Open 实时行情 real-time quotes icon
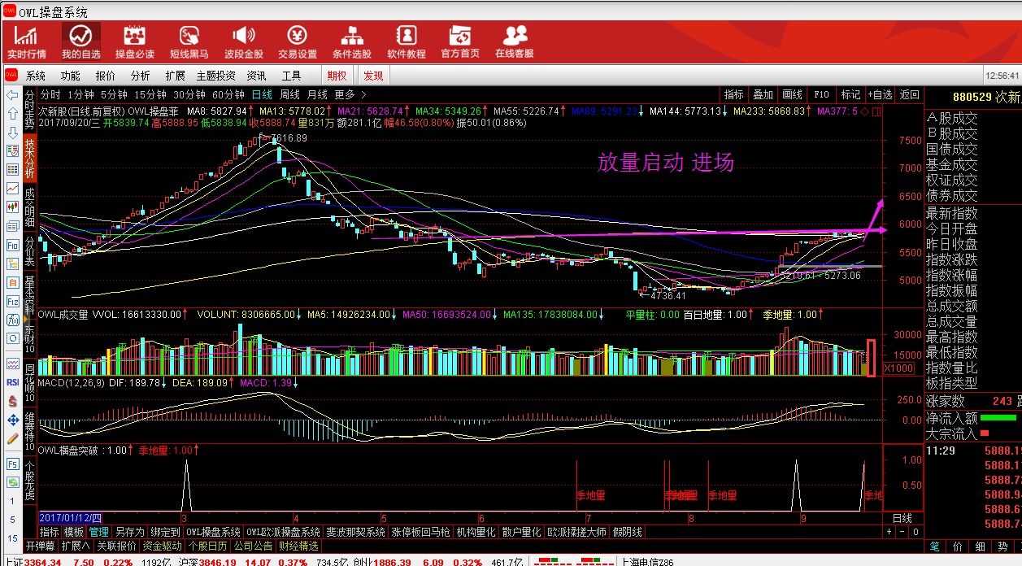The image size is (1022, 566). [x=27, y=42]
